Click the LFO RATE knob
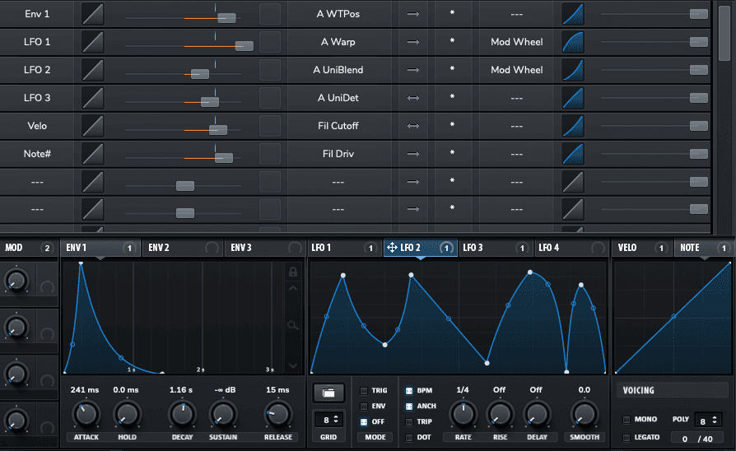736x451 pixels. [463, 415]
